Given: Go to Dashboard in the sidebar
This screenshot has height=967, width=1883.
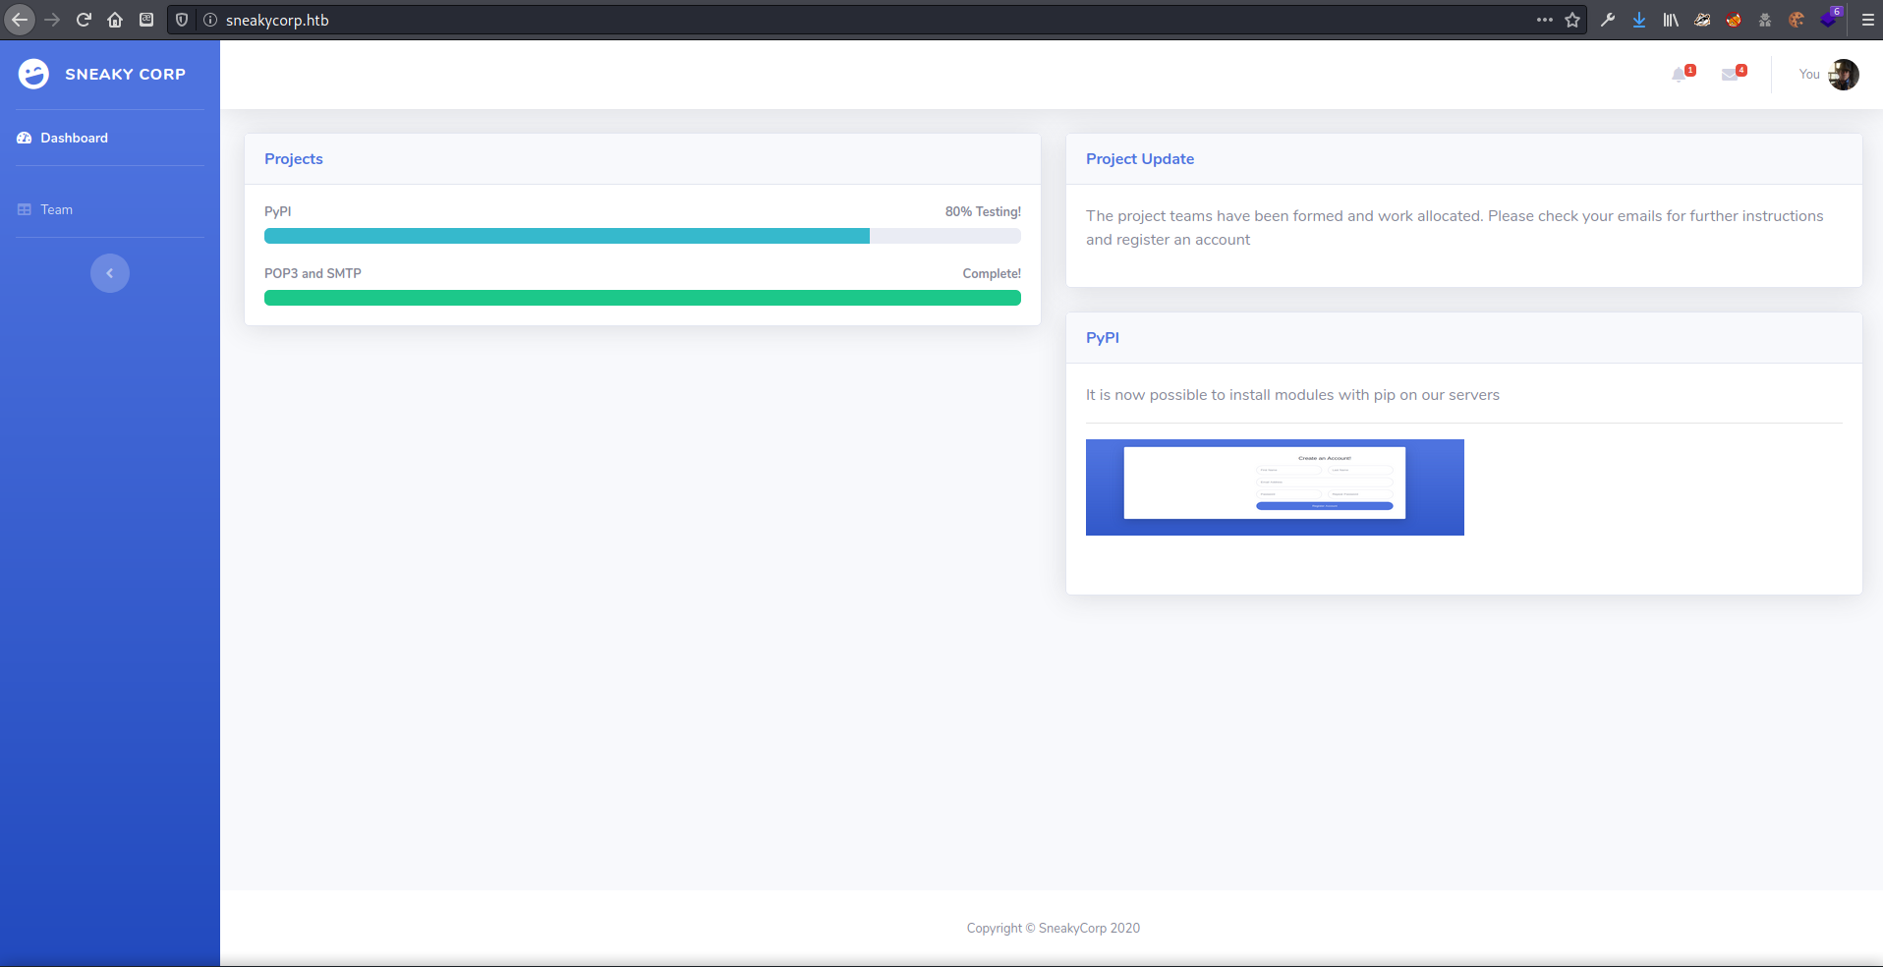Looking at the screenshot, I should coord(74,138).
